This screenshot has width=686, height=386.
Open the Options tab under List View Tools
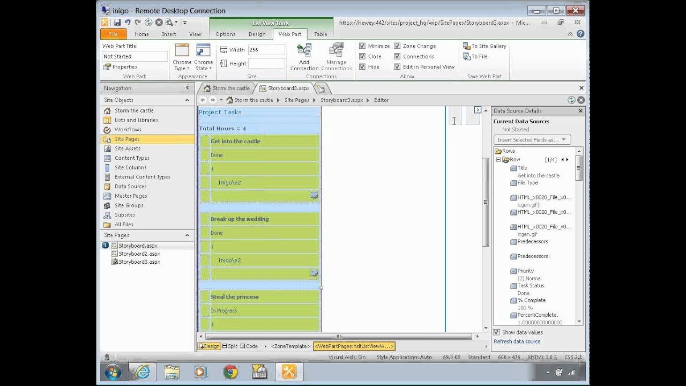point(225,34)
